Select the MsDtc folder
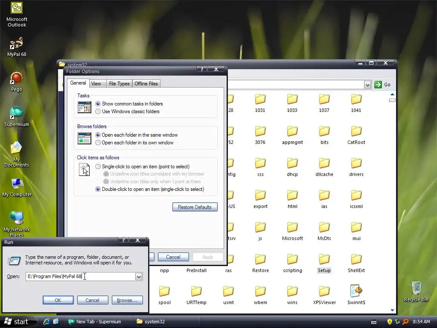Viewport: 437px width, 328px height. click(324, 231)
